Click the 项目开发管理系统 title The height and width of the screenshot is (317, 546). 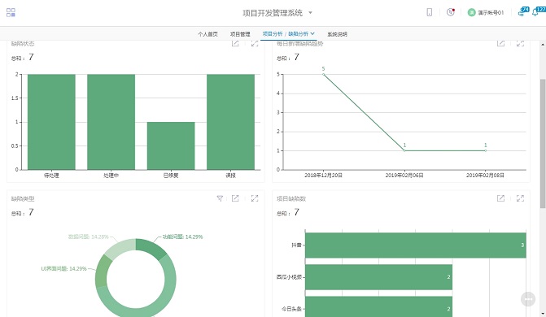pos(273,13)
